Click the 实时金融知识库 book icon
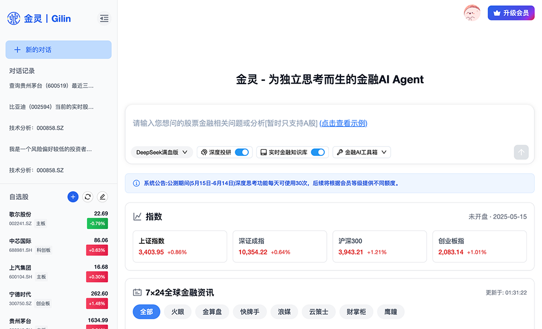Screen dimensions: 542x329 coord(263,153)
